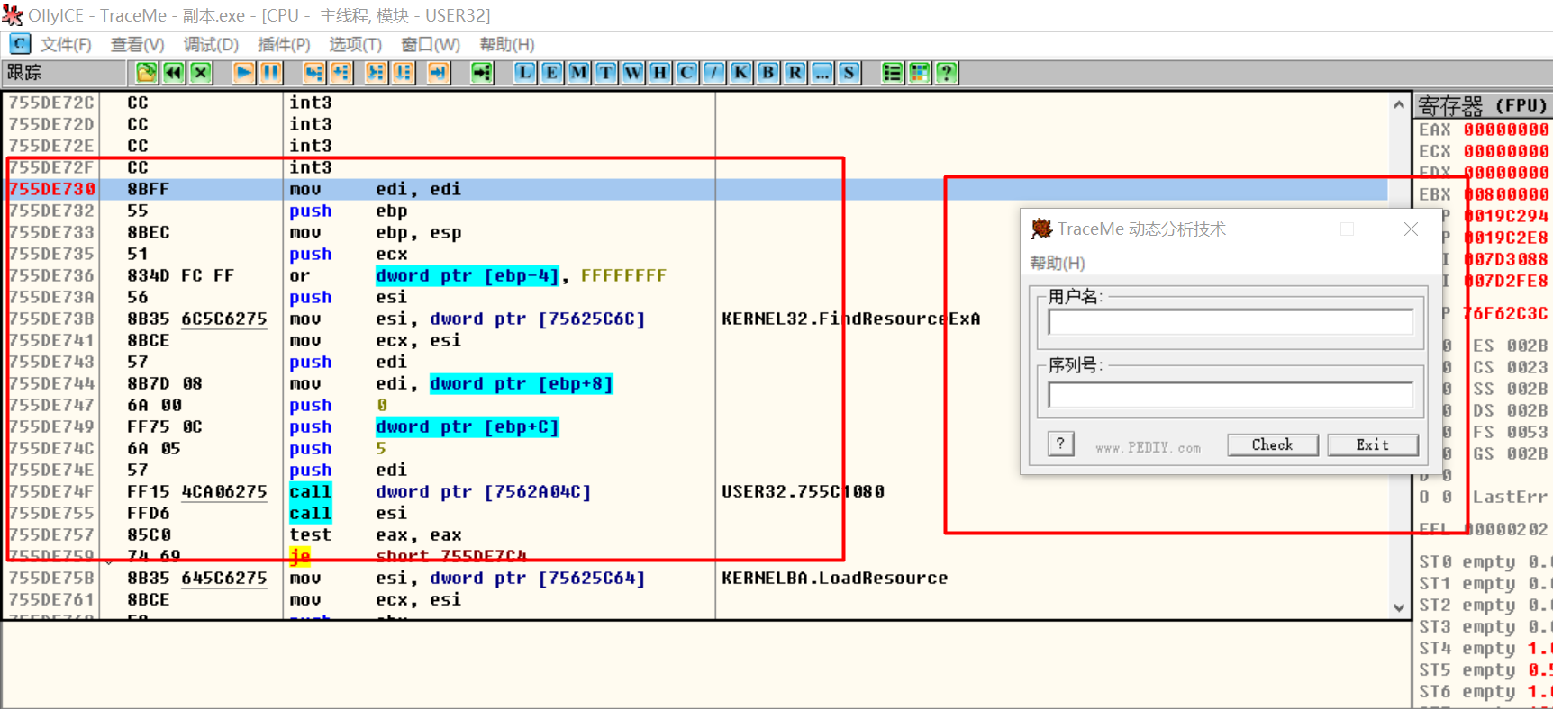The width and height of the screenshot is (1553, 709).
Task: Show Call stack with K button
Action: pos(741,73)
